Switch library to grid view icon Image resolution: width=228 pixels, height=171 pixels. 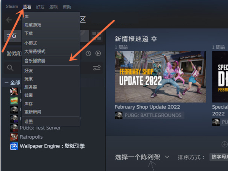[x=97, y=35]
